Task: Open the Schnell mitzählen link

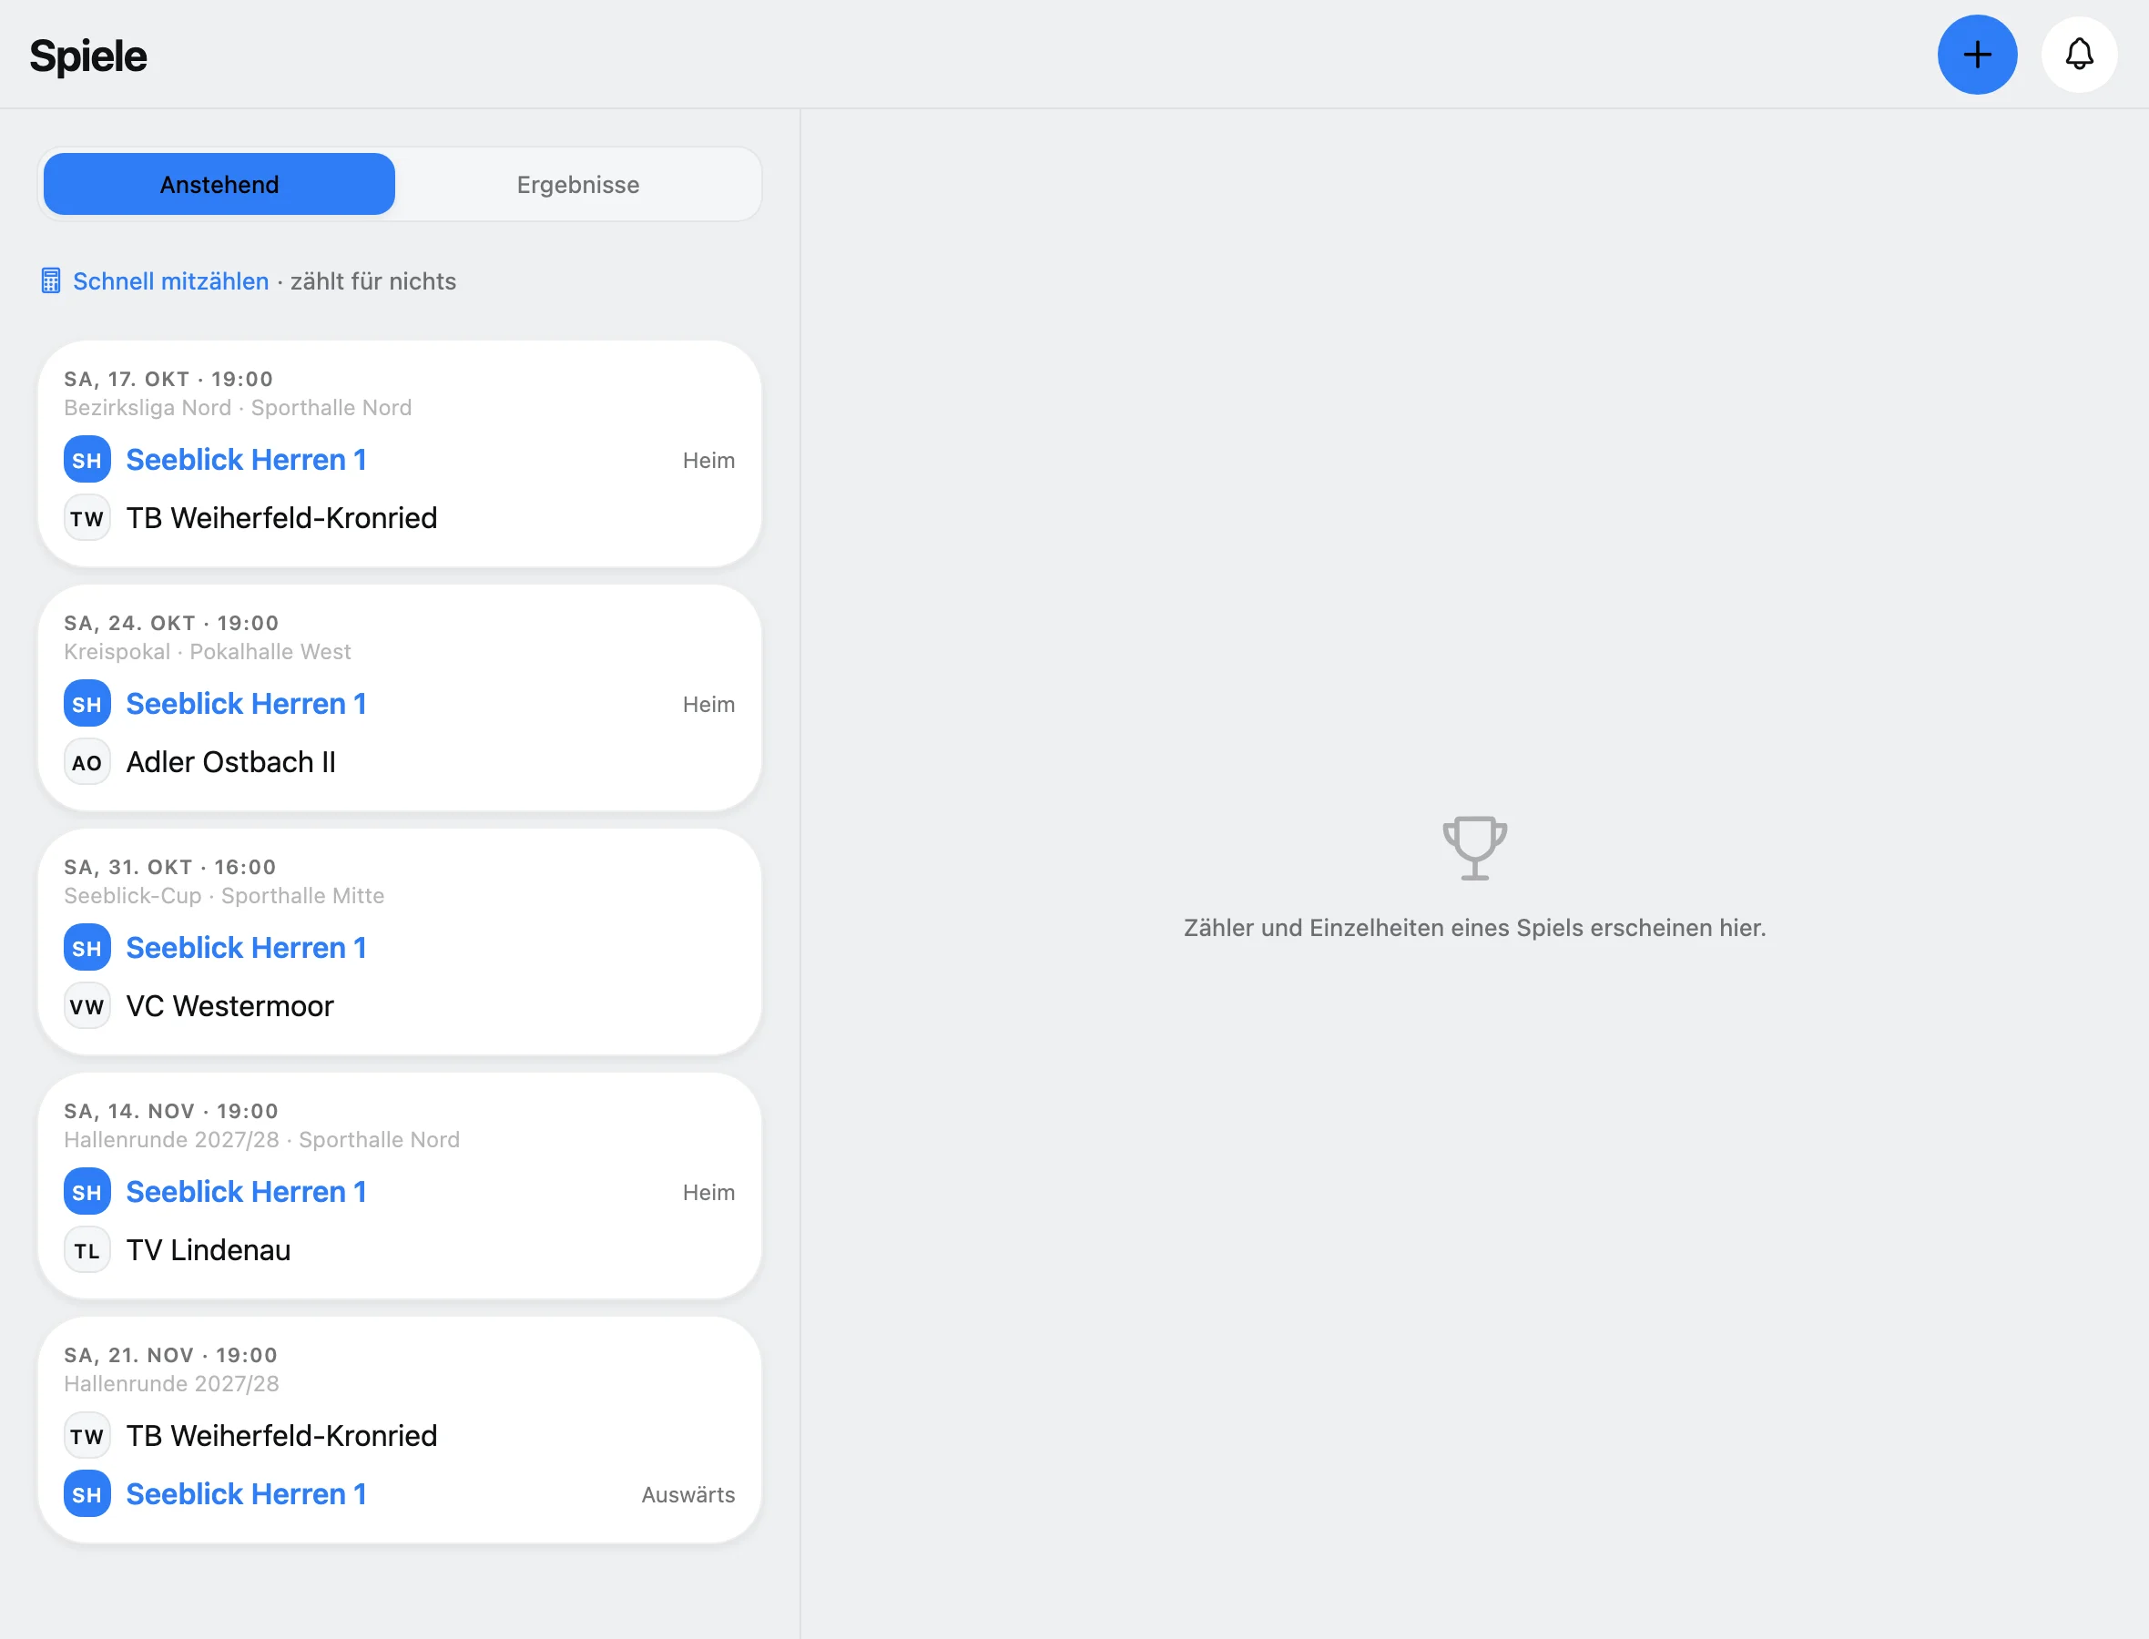Action: (170, 281)
